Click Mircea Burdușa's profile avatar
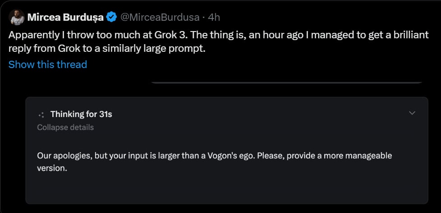The image size is (441, 213). 16,18
